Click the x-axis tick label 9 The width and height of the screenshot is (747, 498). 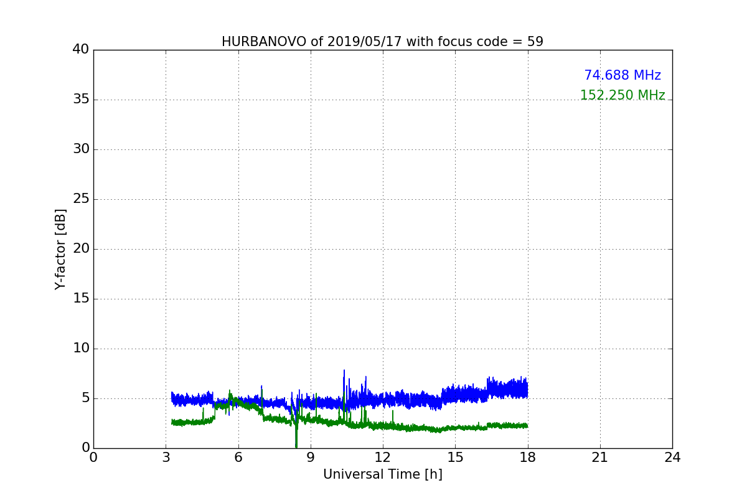coord(311,457)
